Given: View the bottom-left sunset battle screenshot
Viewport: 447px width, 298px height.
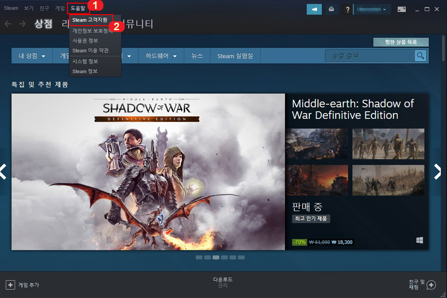Looking at the screenshot, I should click(x=317, y=180).
